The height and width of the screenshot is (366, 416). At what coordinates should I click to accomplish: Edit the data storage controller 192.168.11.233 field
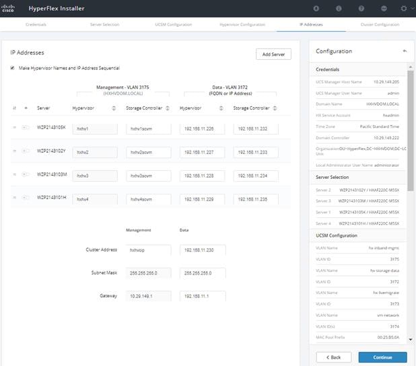(x=256, y=152)
